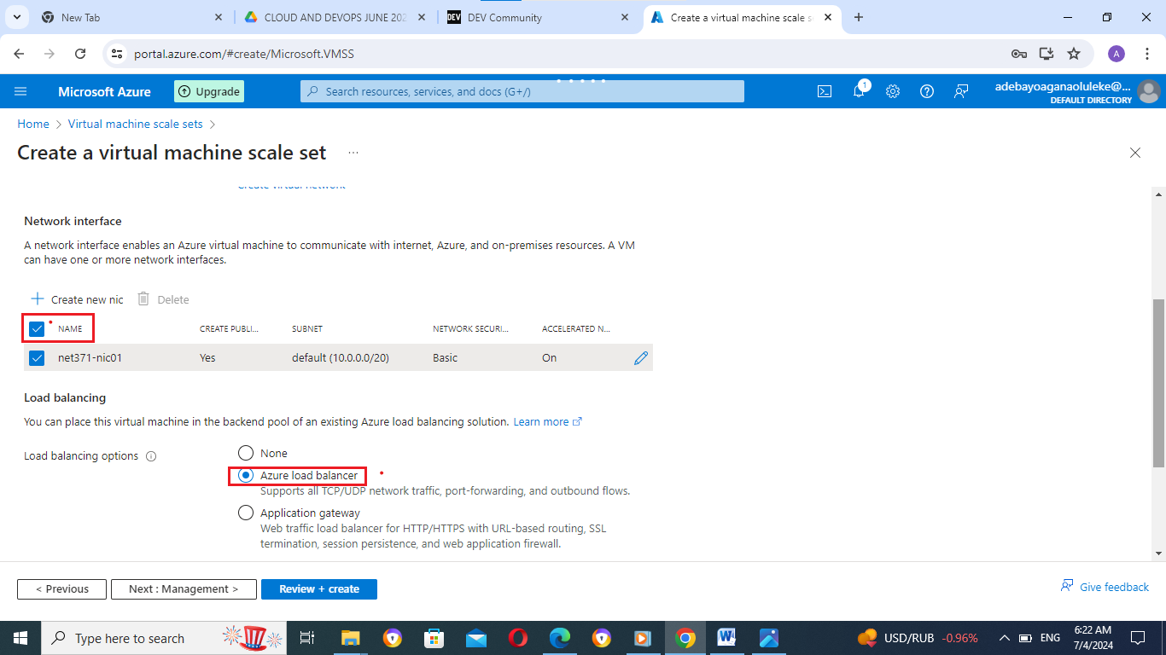This screenshot has height=655, width=1166.
Task: Select the Application gateway option
Action: [246, 513]
